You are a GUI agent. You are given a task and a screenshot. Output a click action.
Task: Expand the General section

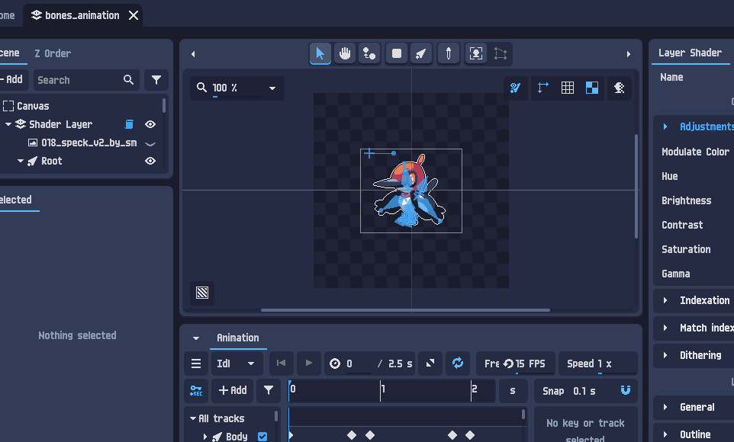(665, 407)
